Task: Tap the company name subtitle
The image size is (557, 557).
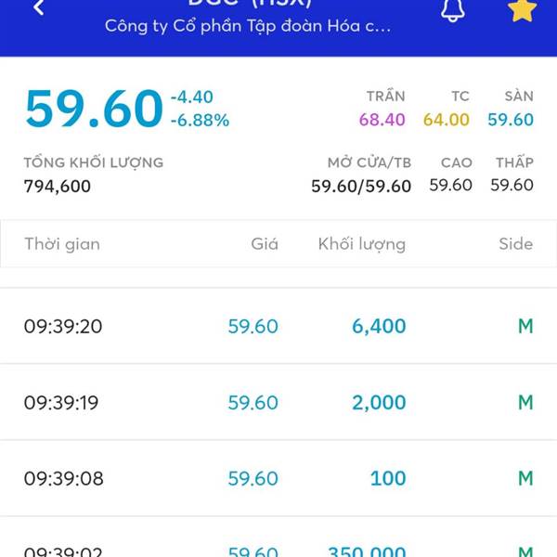Action: pos(248,25)
